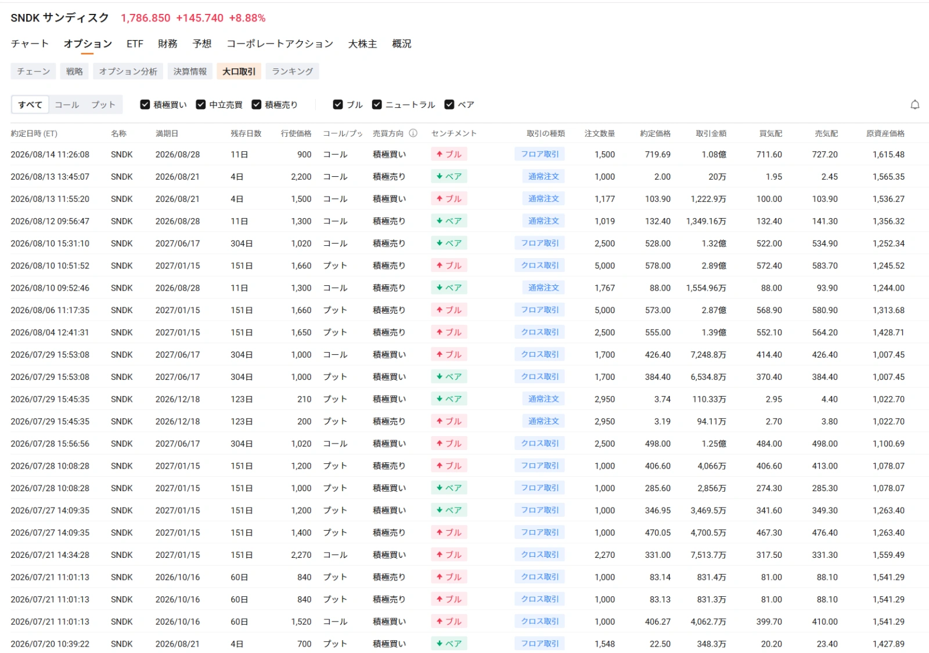
Task: Toggle the 積極売り checkbox
Action: coord(257,104)
